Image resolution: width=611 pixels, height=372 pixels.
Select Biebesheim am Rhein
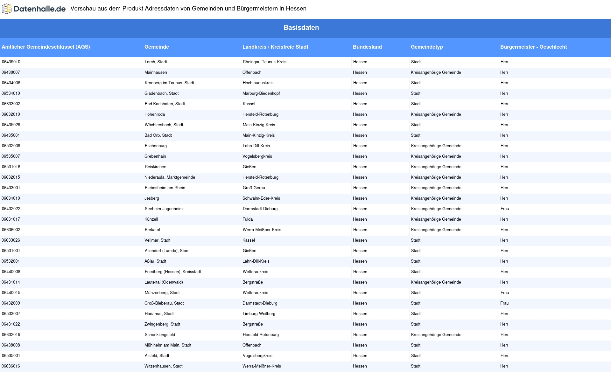[x=165, y=188]
